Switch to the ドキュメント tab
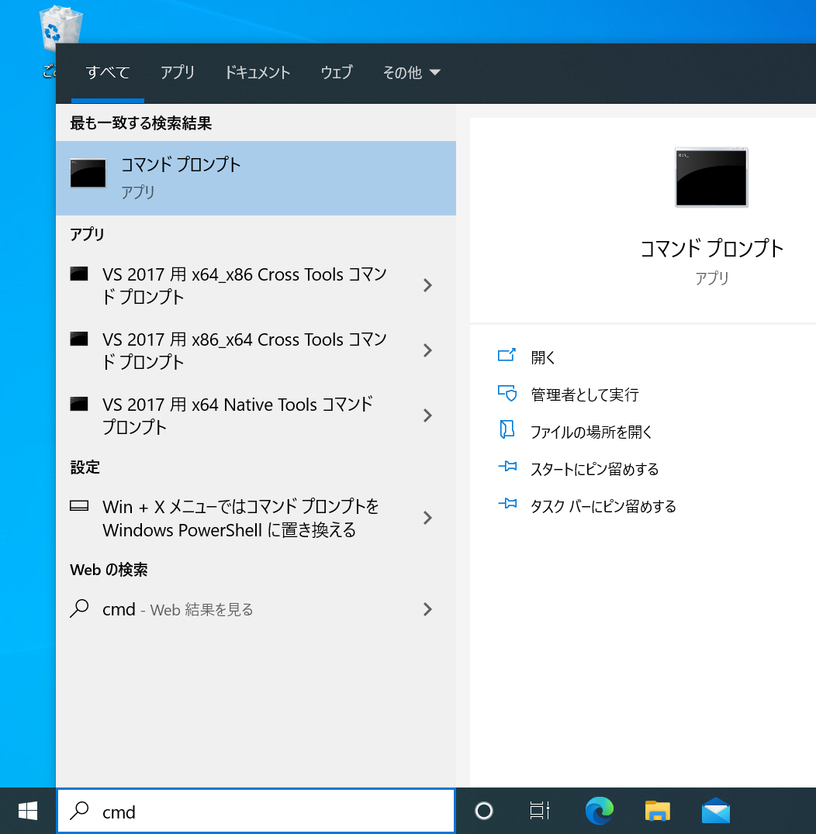The width and height of the screenshot is (816, 834). 257,72
